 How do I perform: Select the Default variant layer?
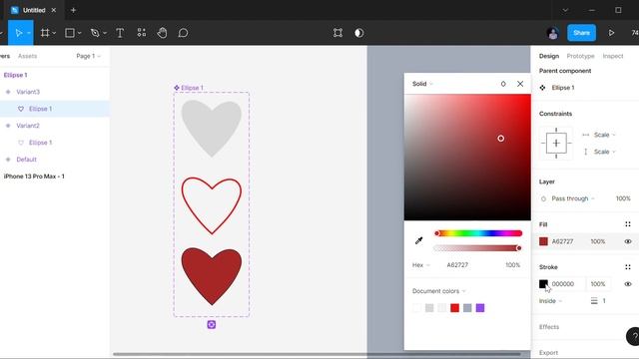pyautogui.click(x=27, y=160)
